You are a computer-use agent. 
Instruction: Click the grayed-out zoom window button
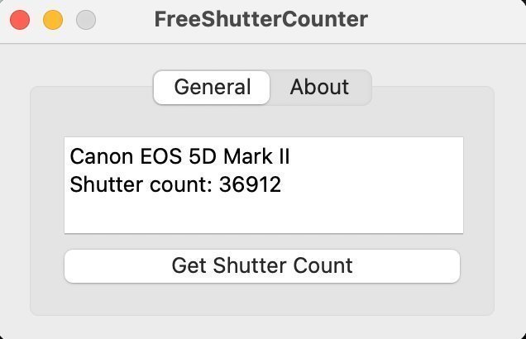85,20
